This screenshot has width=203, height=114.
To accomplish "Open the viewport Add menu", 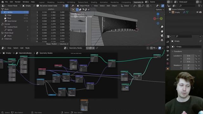I will click(108, 6).
